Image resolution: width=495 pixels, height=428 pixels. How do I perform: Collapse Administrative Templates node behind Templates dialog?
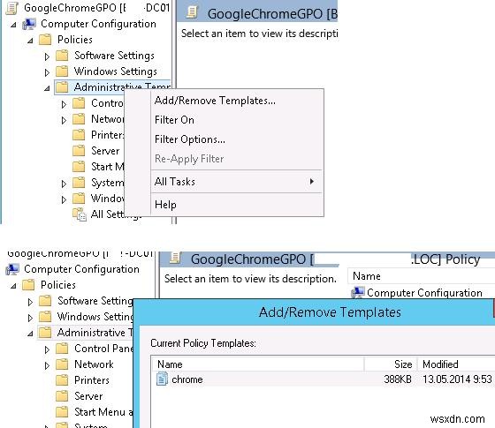click(30, 334)
